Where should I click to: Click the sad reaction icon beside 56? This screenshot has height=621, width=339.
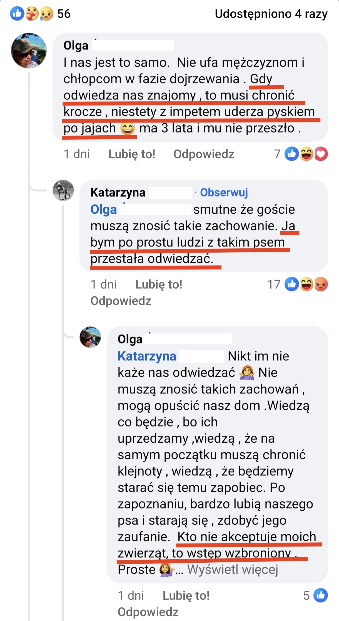[46, 14]
